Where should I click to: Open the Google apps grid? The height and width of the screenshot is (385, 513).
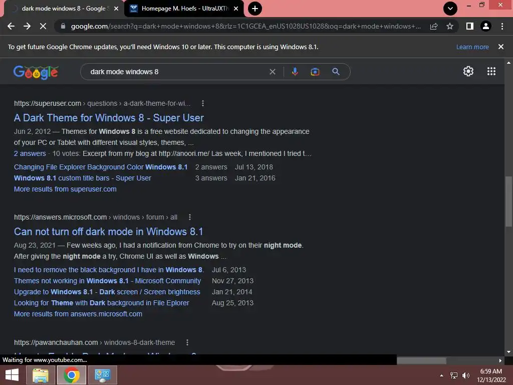491,71
